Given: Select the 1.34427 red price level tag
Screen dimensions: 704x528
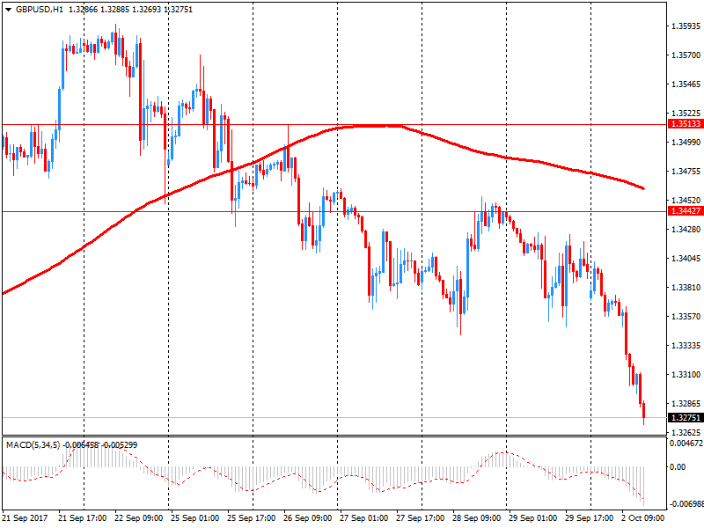Looking at the screenshot, I should (686, 211).
